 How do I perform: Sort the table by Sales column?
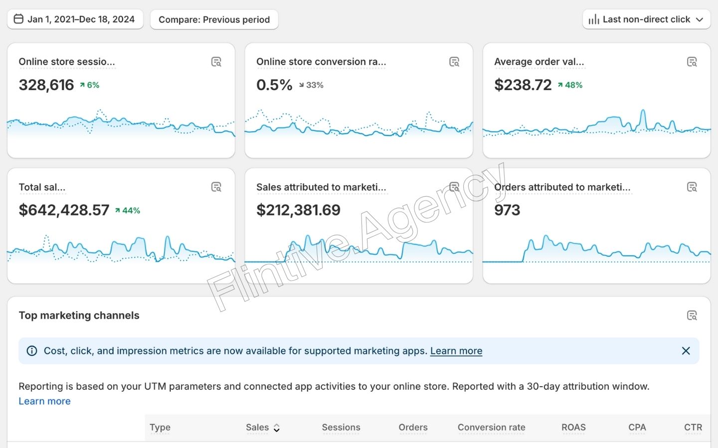262,428
